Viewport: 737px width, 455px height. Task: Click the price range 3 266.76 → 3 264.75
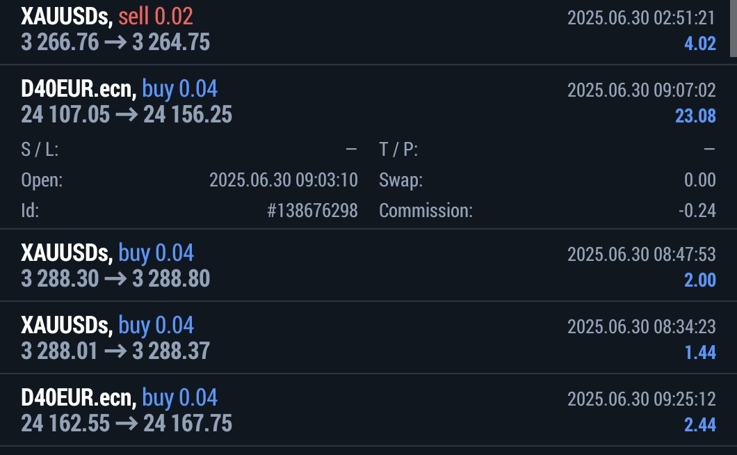115,42
